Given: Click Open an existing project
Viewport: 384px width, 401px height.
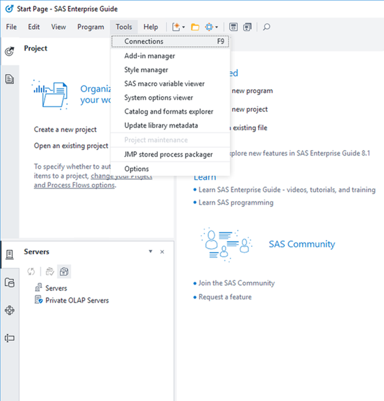Looking at the screenshot, I should (71, 145).
